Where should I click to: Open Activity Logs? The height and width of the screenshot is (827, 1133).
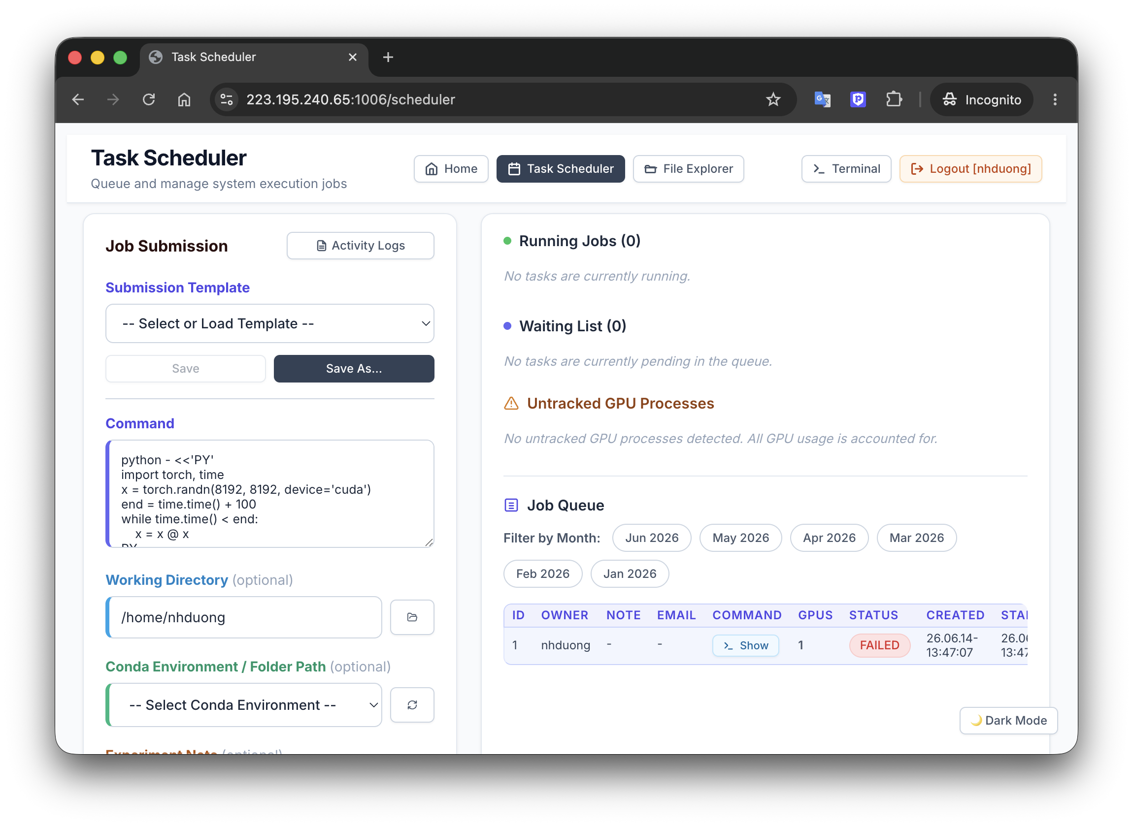coord(360,245)
